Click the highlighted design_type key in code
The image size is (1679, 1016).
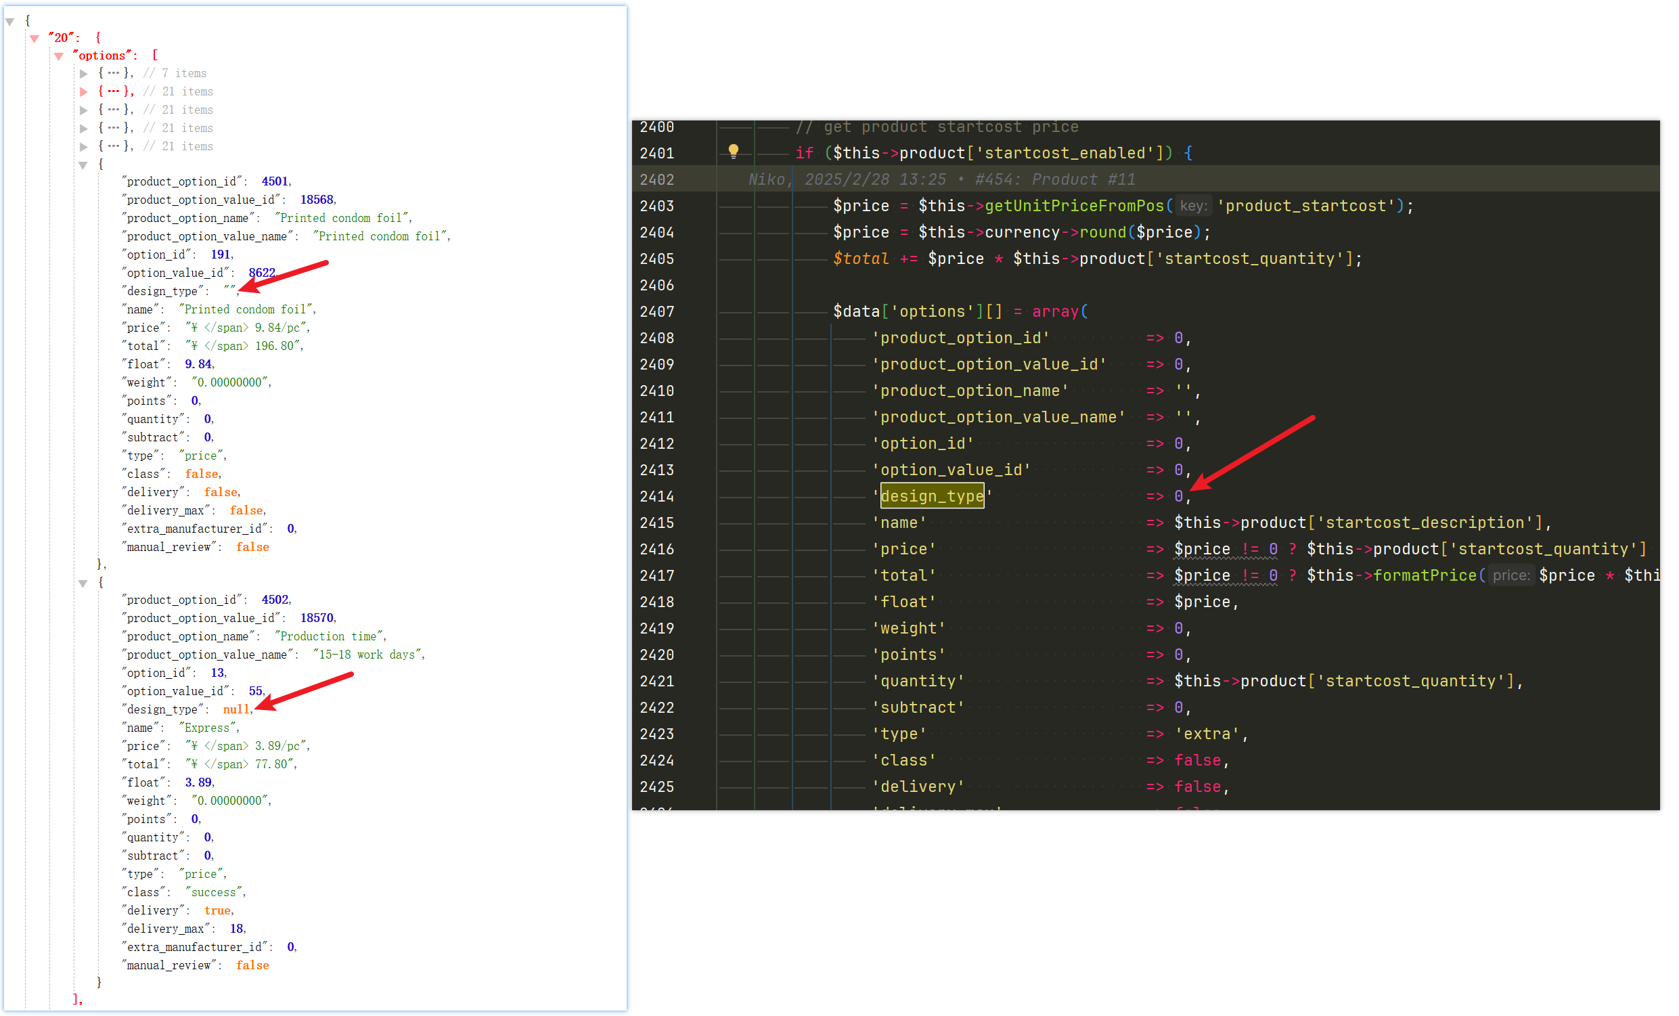click(x=931, y=496)
